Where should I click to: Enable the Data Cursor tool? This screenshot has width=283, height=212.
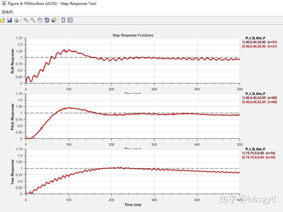point(54,20)
